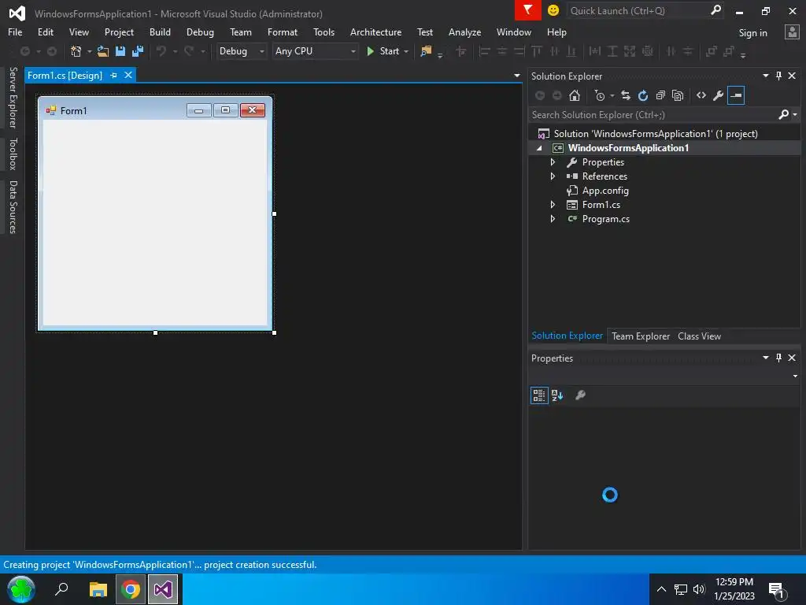This screenshot has width=806, height=605.
Task: Open the File menu
Action: click(15, 32)
